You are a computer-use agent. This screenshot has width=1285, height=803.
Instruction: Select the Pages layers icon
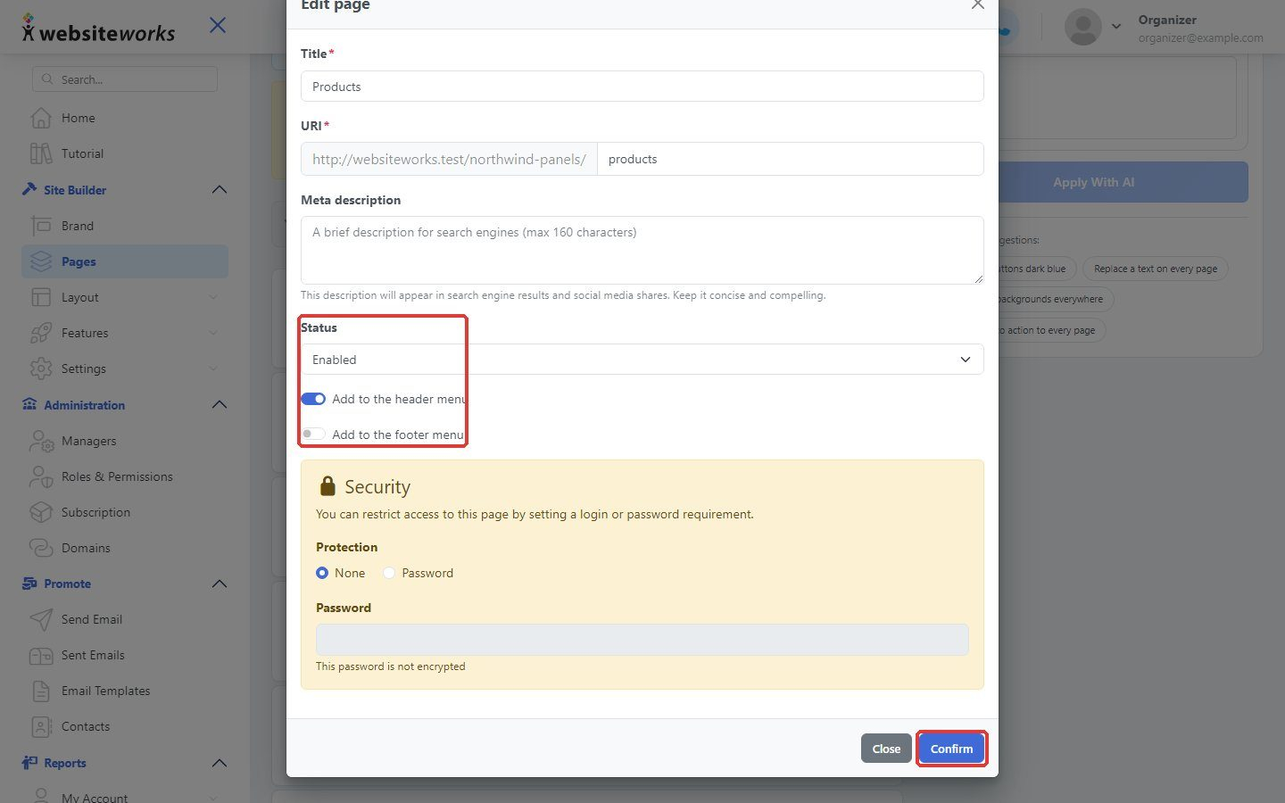point(40,261)
